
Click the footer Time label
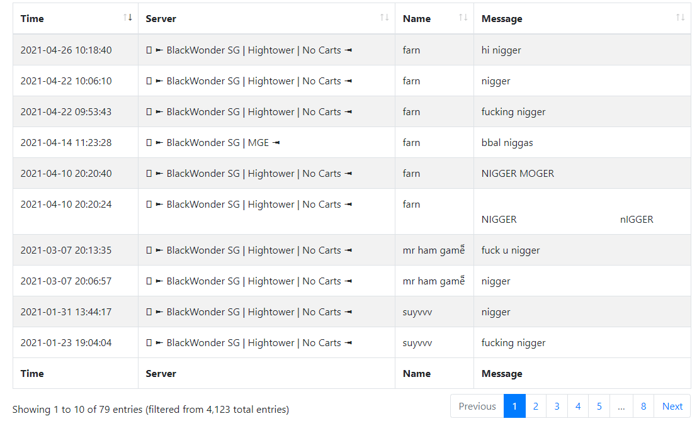click(32, 373)
